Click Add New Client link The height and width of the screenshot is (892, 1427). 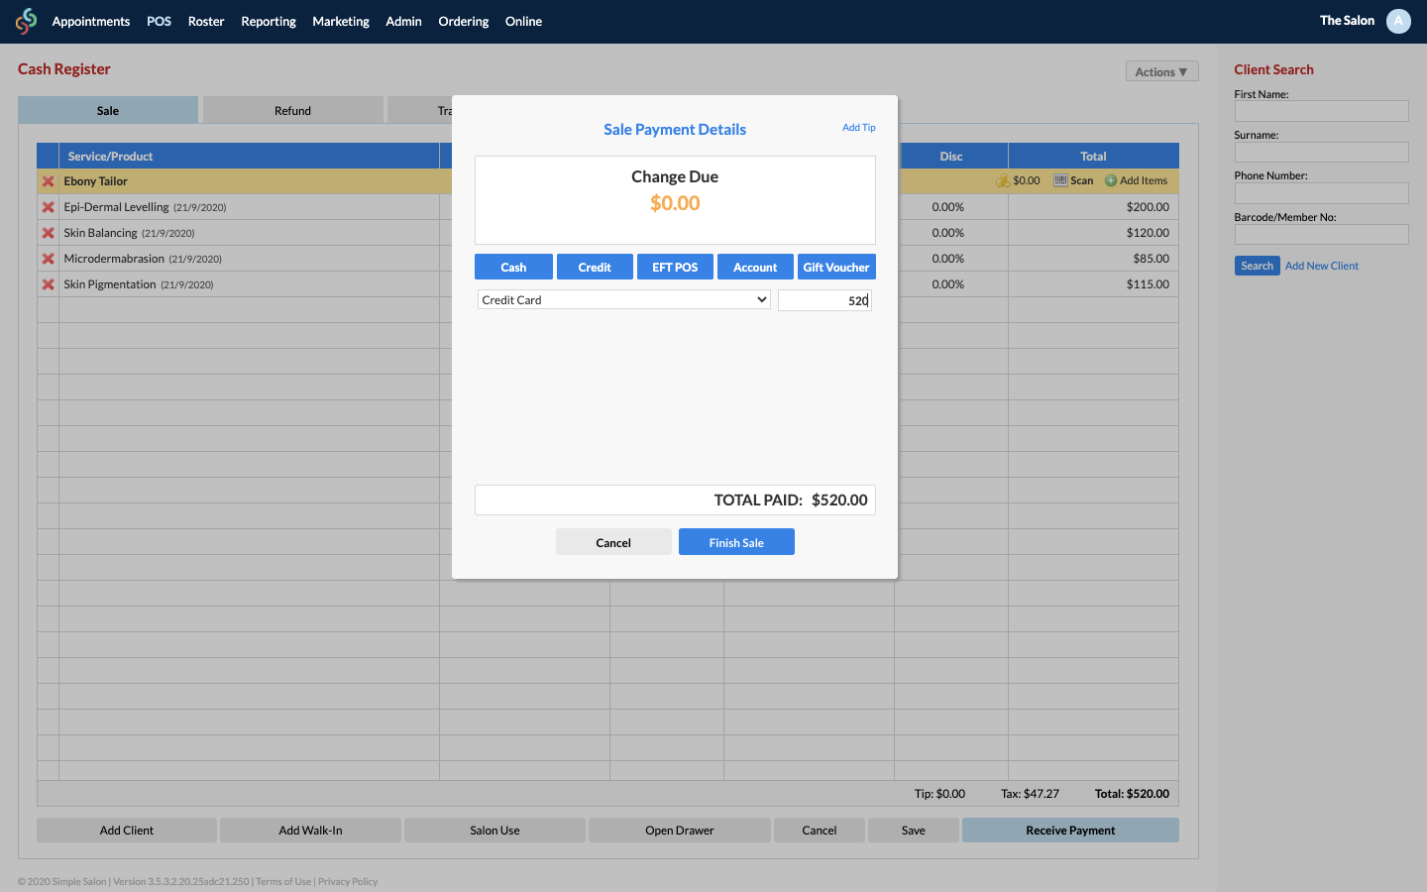1321,266
